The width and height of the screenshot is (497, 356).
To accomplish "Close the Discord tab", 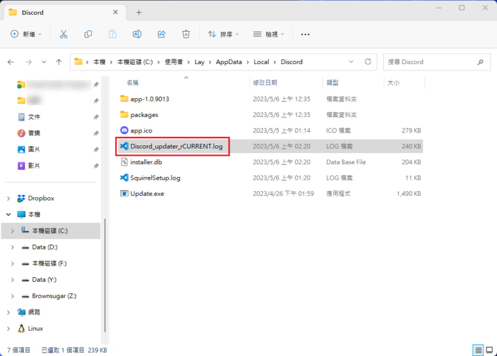I will click(x=115, y=12).
